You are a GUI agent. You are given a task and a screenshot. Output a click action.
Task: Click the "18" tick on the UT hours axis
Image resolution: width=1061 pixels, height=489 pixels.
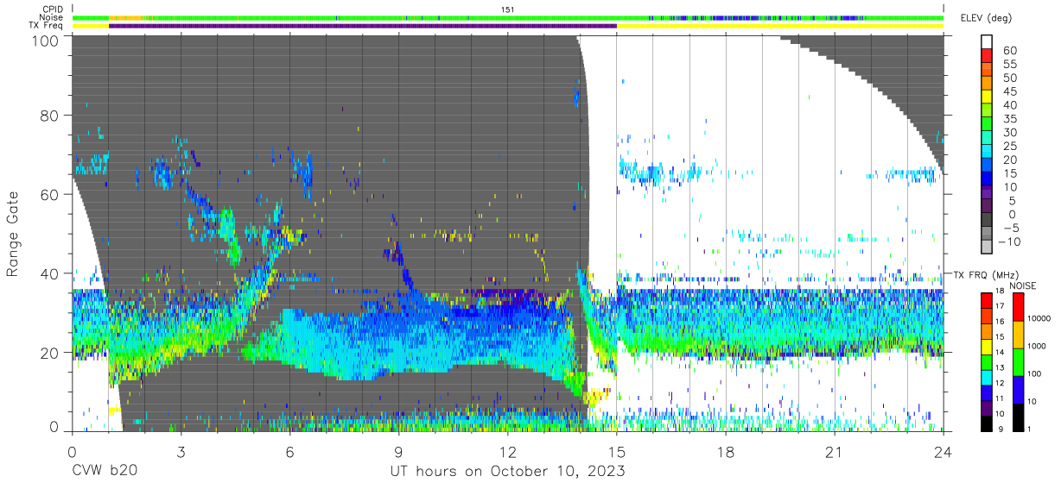[726, 452]
